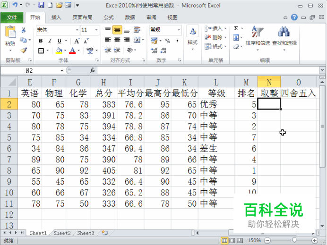Screen dimensions: 327x245
Task: Click the 150% zoom level button
Action: [x=254, y=240]
